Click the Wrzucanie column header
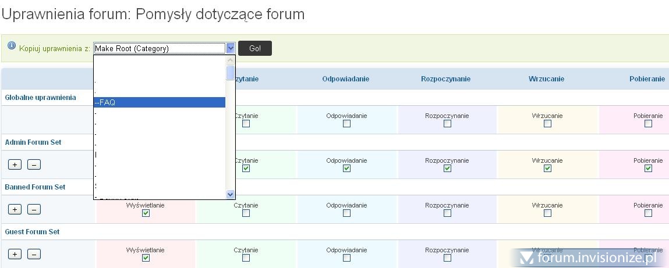The height and width of the screenshot is (268, 669). click(x=546, y=79)
